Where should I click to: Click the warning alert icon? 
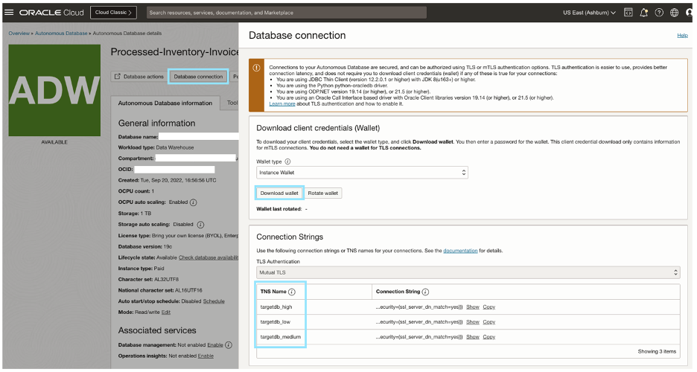(x=256, y=68)
